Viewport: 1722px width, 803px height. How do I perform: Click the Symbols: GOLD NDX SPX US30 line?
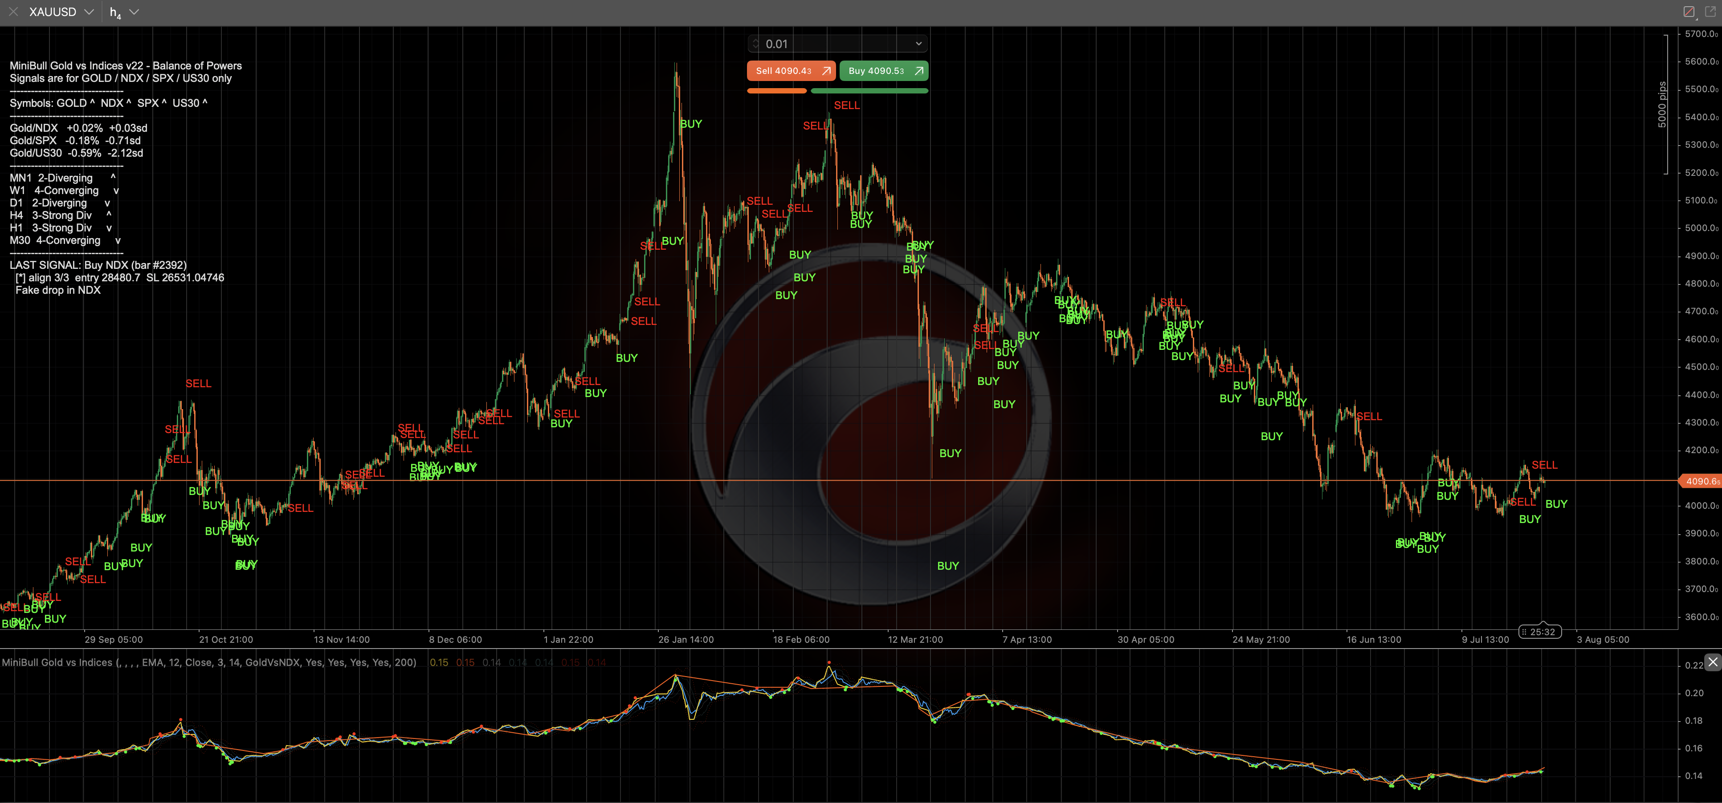point(108,103)
